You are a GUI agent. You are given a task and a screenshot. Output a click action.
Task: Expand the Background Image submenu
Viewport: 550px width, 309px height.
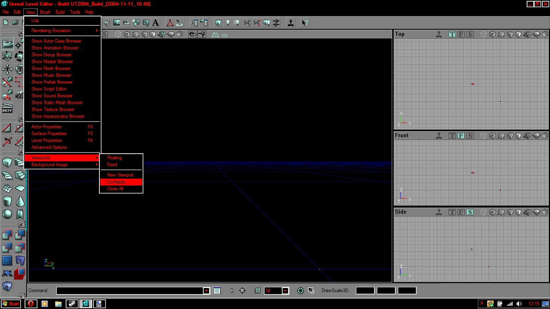point(62,165)
